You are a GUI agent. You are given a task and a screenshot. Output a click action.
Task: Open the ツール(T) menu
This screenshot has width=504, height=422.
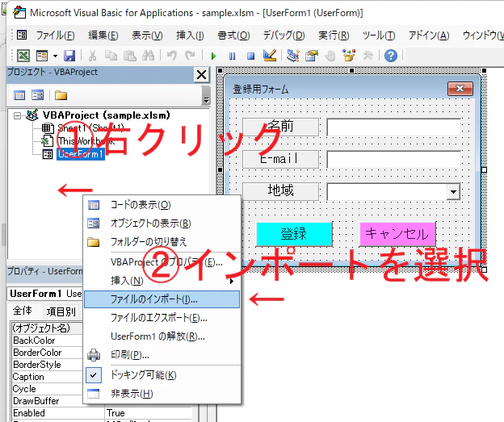click(379, 35)
